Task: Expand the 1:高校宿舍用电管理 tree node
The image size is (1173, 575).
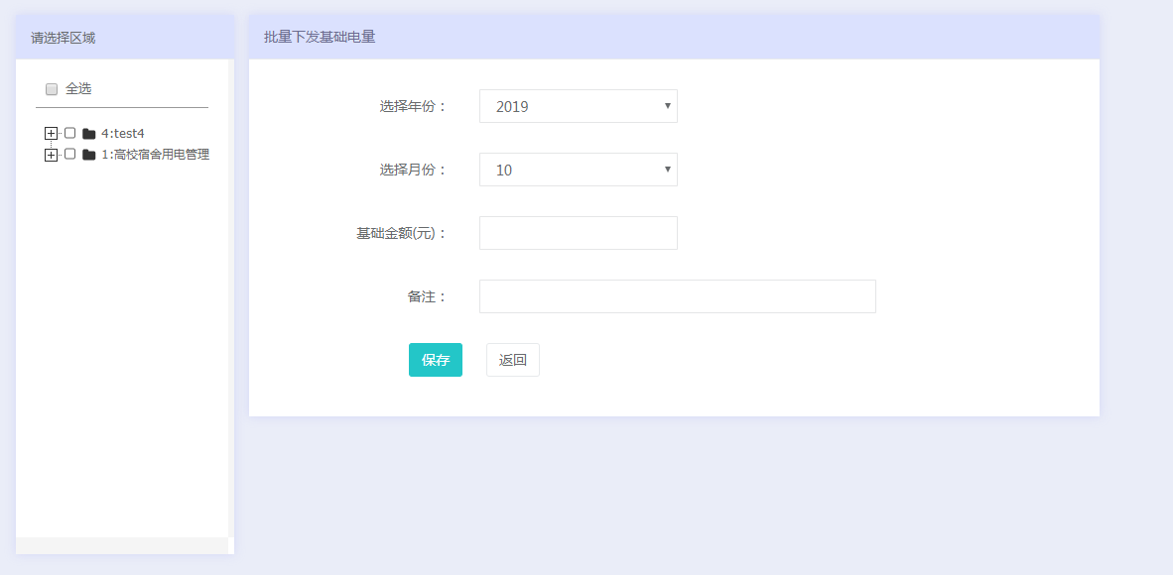Action: tap(52, 155)
